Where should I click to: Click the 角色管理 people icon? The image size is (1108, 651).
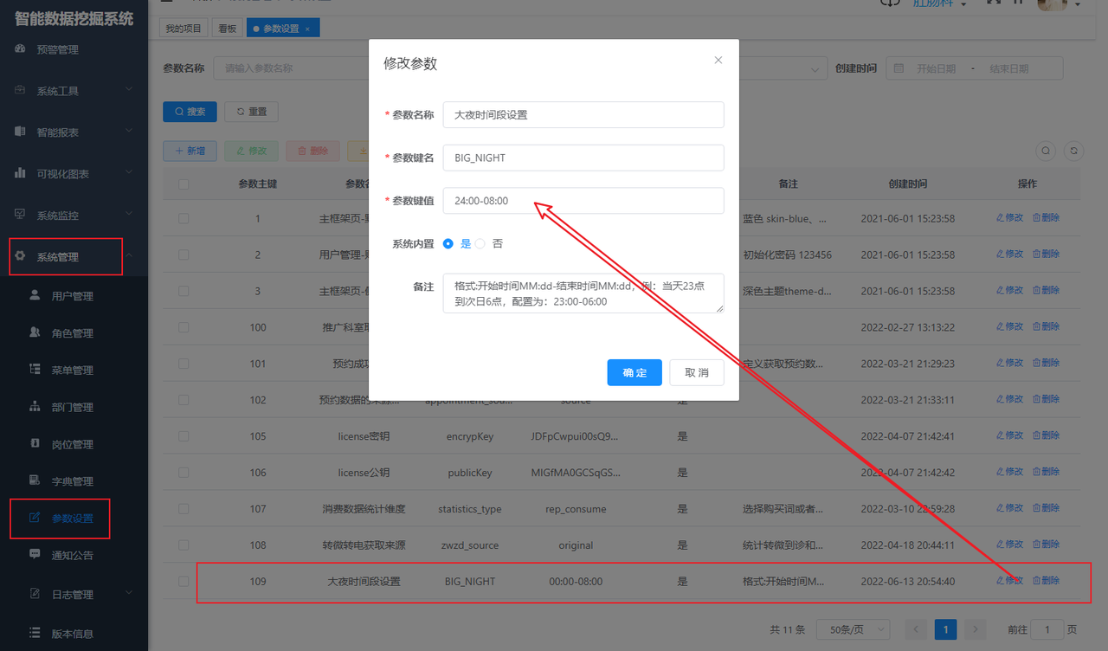pos(35,332)
